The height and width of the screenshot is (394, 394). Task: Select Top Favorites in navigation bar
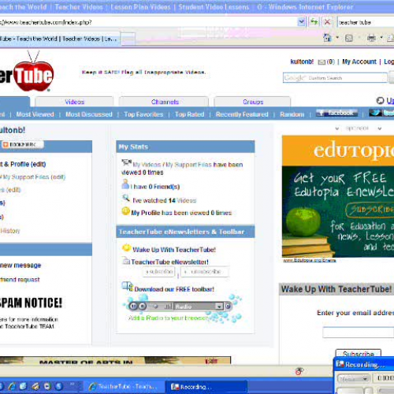click(143, 114)
